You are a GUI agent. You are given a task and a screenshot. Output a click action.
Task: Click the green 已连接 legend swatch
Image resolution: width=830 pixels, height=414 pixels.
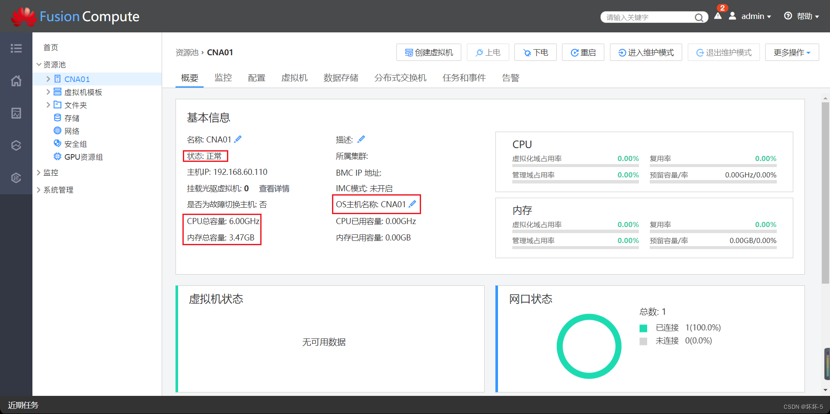coord(643,328)
